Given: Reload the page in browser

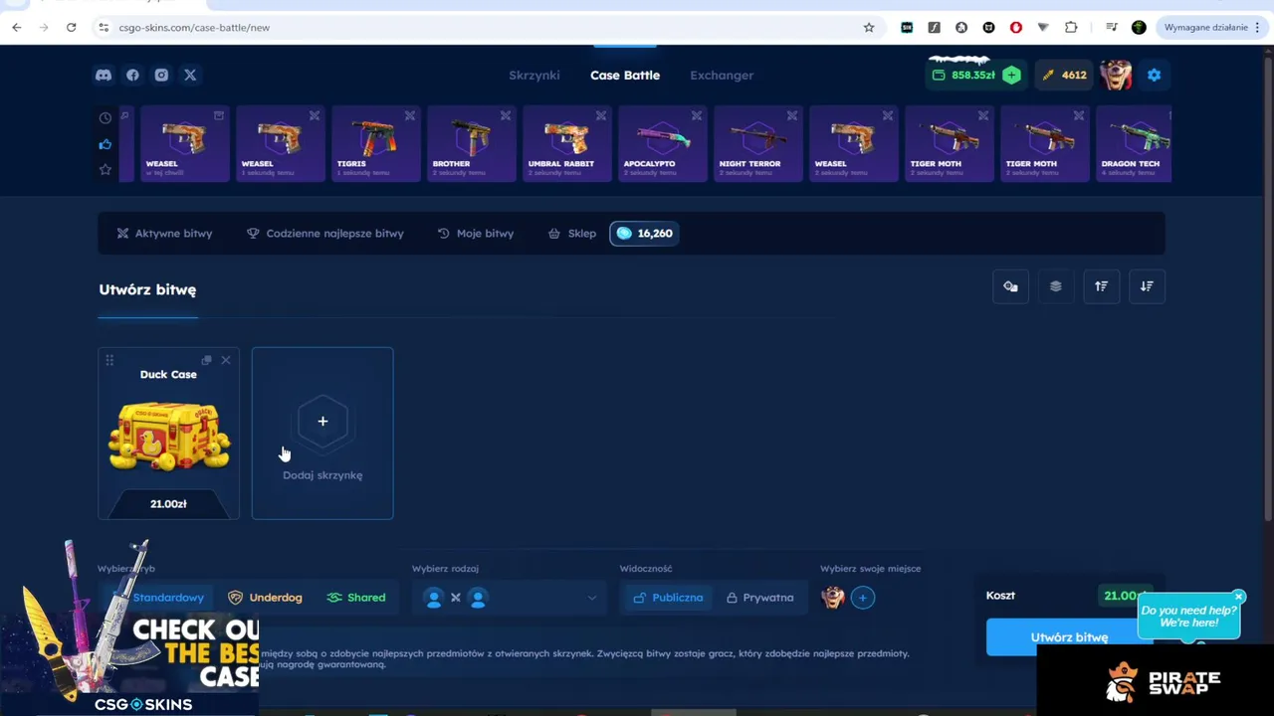Looking at the screenshot, I should [x=71, y=27].
